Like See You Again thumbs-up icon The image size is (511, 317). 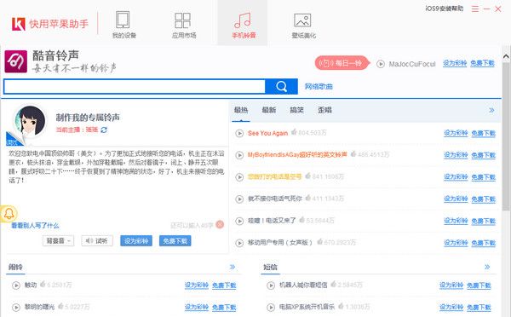pyautogui.click(x=294, y=132)
